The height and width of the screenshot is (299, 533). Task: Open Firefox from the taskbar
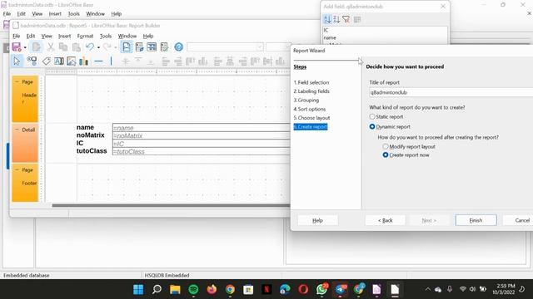pyautogui.click(x=212, y=290)
